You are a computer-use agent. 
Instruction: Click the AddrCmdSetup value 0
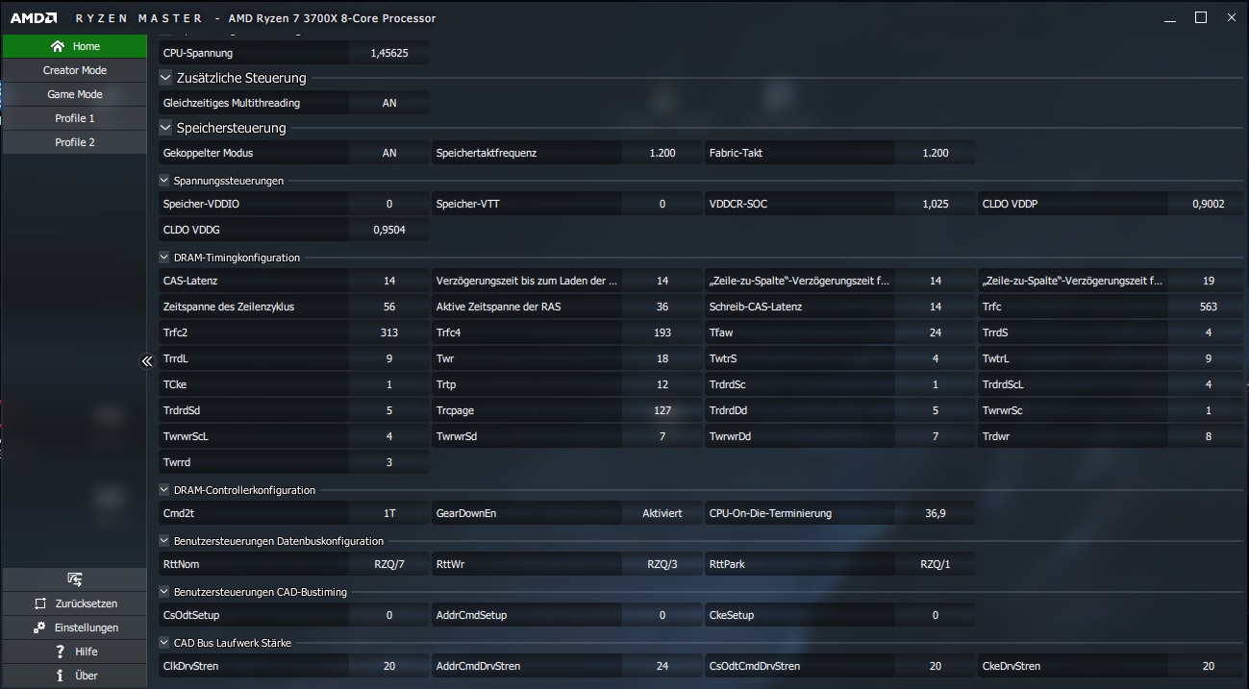[x=662, y=615]
